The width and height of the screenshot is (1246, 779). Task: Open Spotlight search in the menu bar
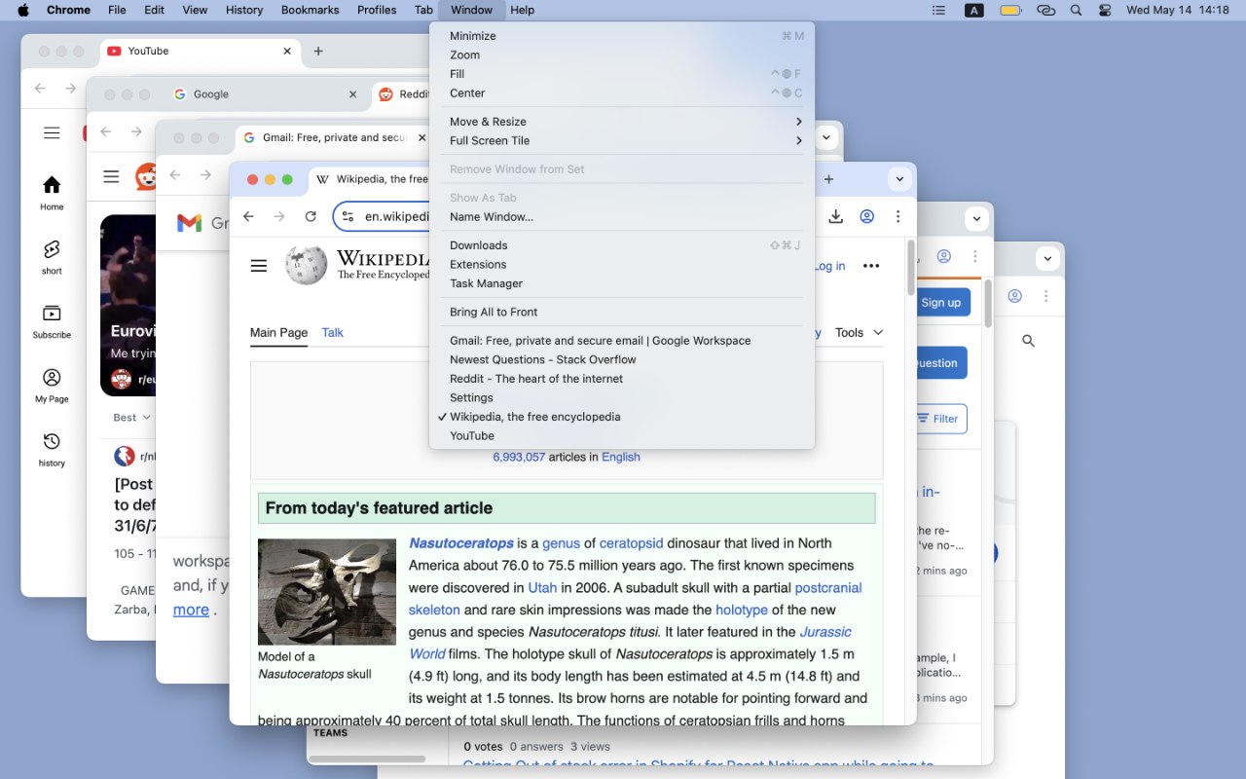1076,10
